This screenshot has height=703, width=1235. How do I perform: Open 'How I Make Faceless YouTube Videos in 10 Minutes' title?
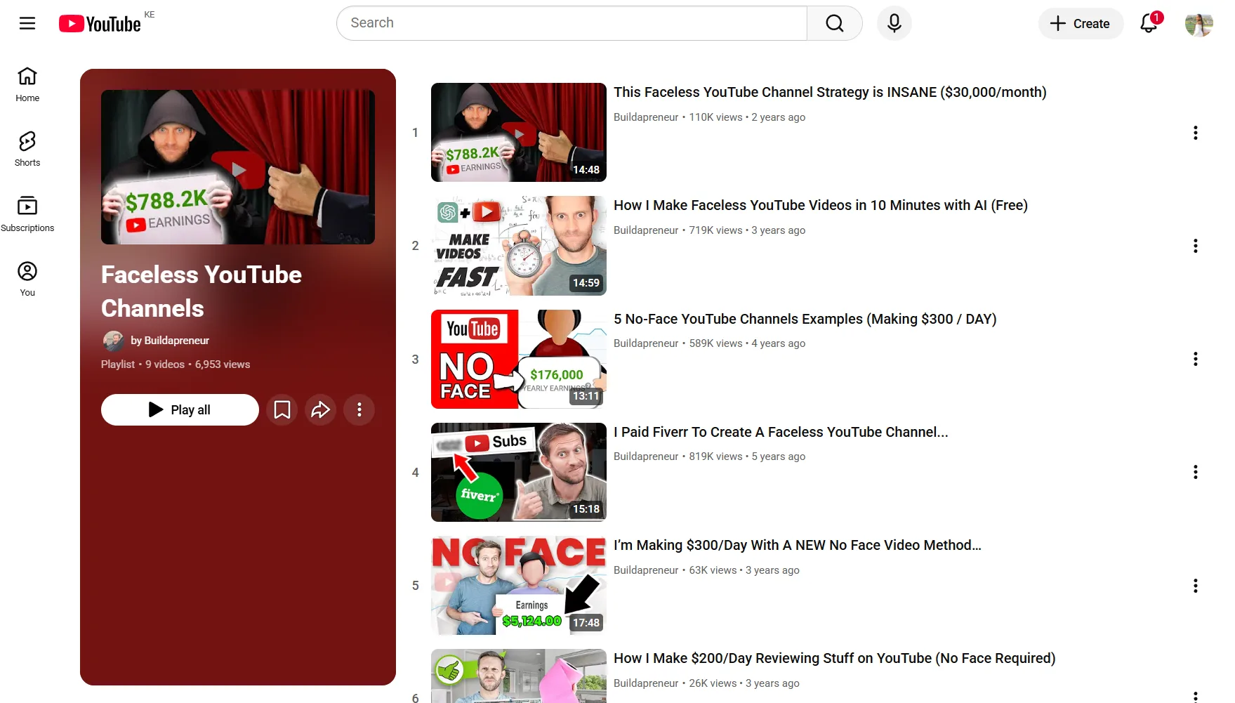[821, 205]
